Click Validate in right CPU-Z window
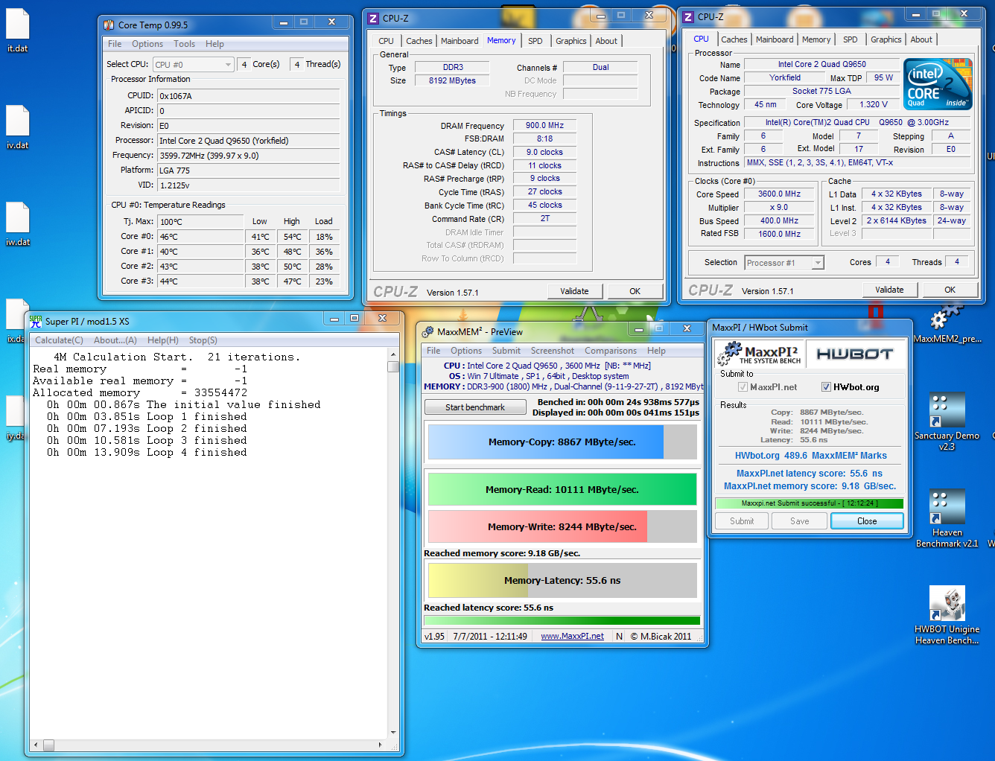 [889, 290]
